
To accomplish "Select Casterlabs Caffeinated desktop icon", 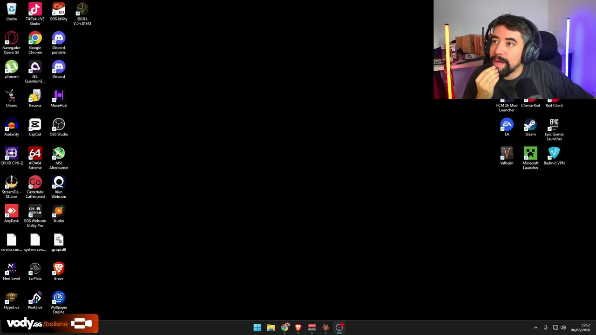I will click(x=35, y=182).
